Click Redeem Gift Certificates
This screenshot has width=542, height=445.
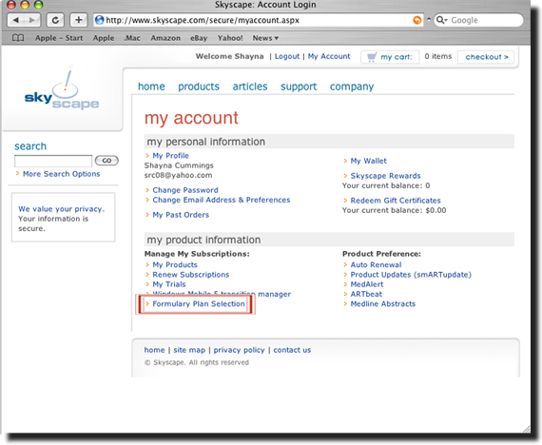[396, 201]
